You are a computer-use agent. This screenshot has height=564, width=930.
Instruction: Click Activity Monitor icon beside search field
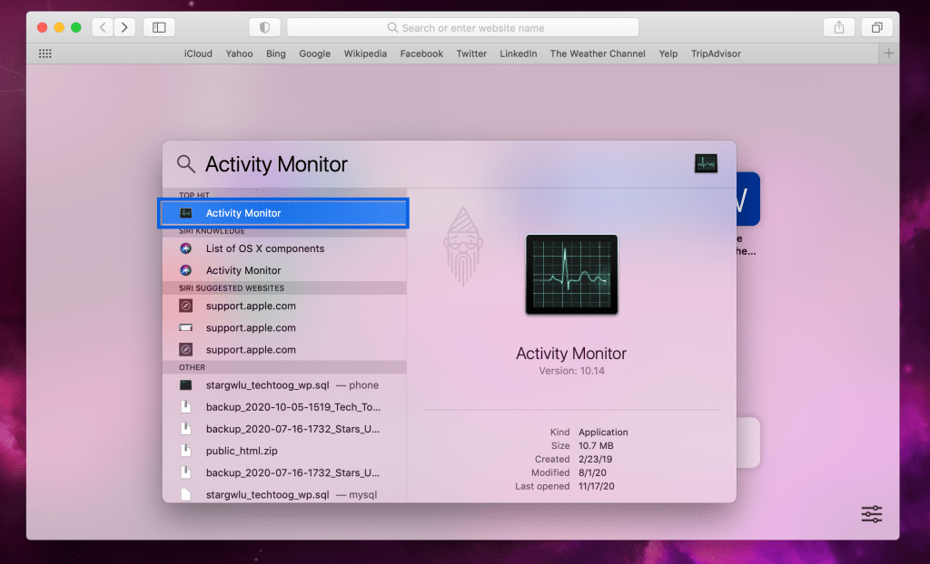(706, 163)
